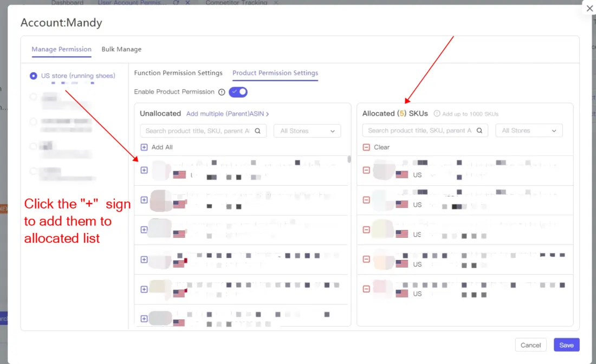Click the Clear label
The image size is (596, 364).
381,147
